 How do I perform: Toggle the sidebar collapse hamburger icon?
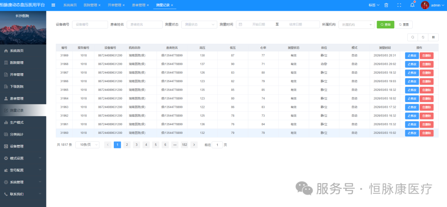point(53,5)
